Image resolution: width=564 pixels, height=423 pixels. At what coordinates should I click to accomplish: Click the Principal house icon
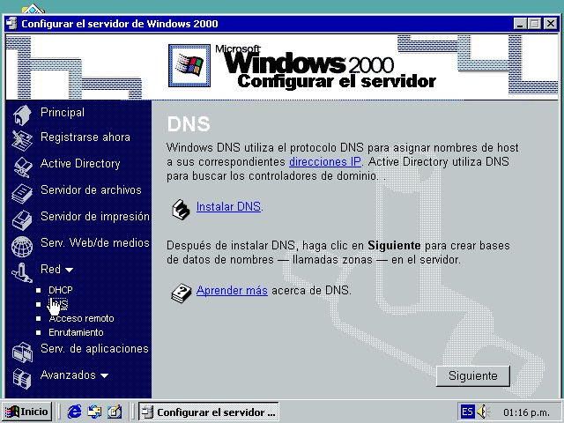point(22,115)
